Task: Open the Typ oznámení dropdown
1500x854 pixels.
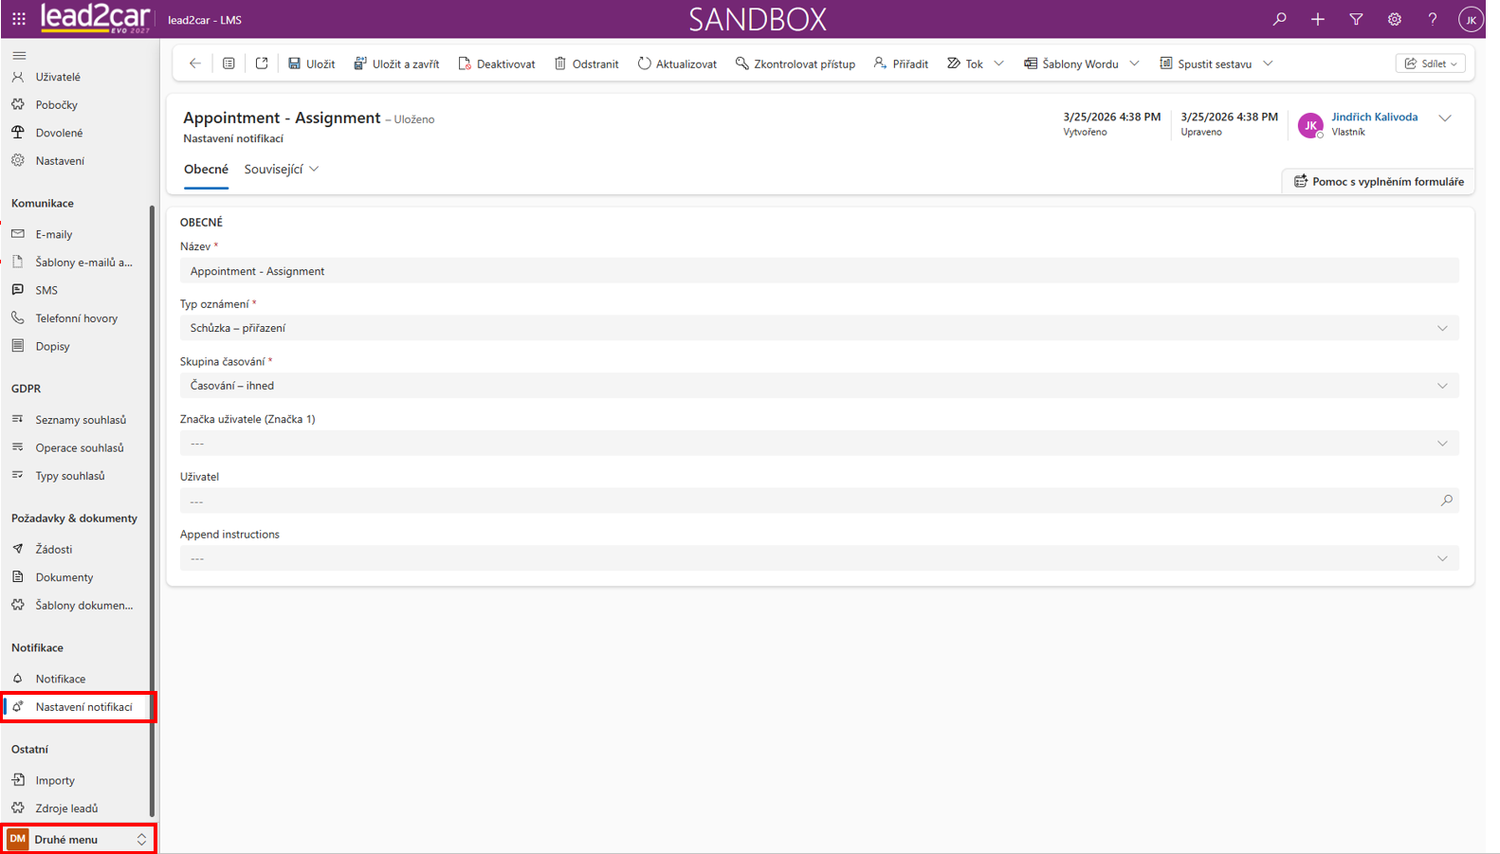Action: [x=819, y=328]
